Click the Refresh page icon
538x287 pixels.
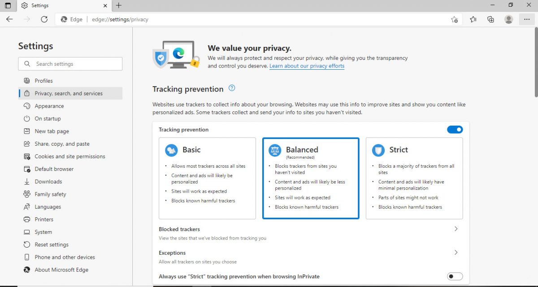pyautogui.click(x=44, y=19)
